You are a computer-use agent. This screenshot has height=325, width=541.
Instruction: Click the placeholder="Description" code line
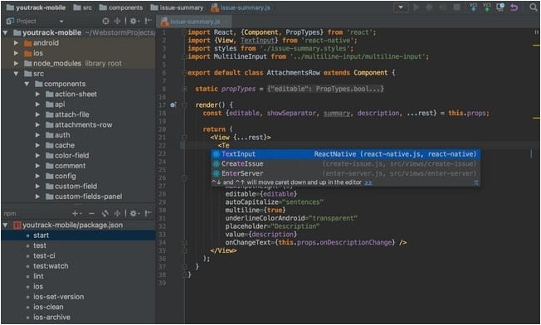pyautogui.click(x=272, y=226)
